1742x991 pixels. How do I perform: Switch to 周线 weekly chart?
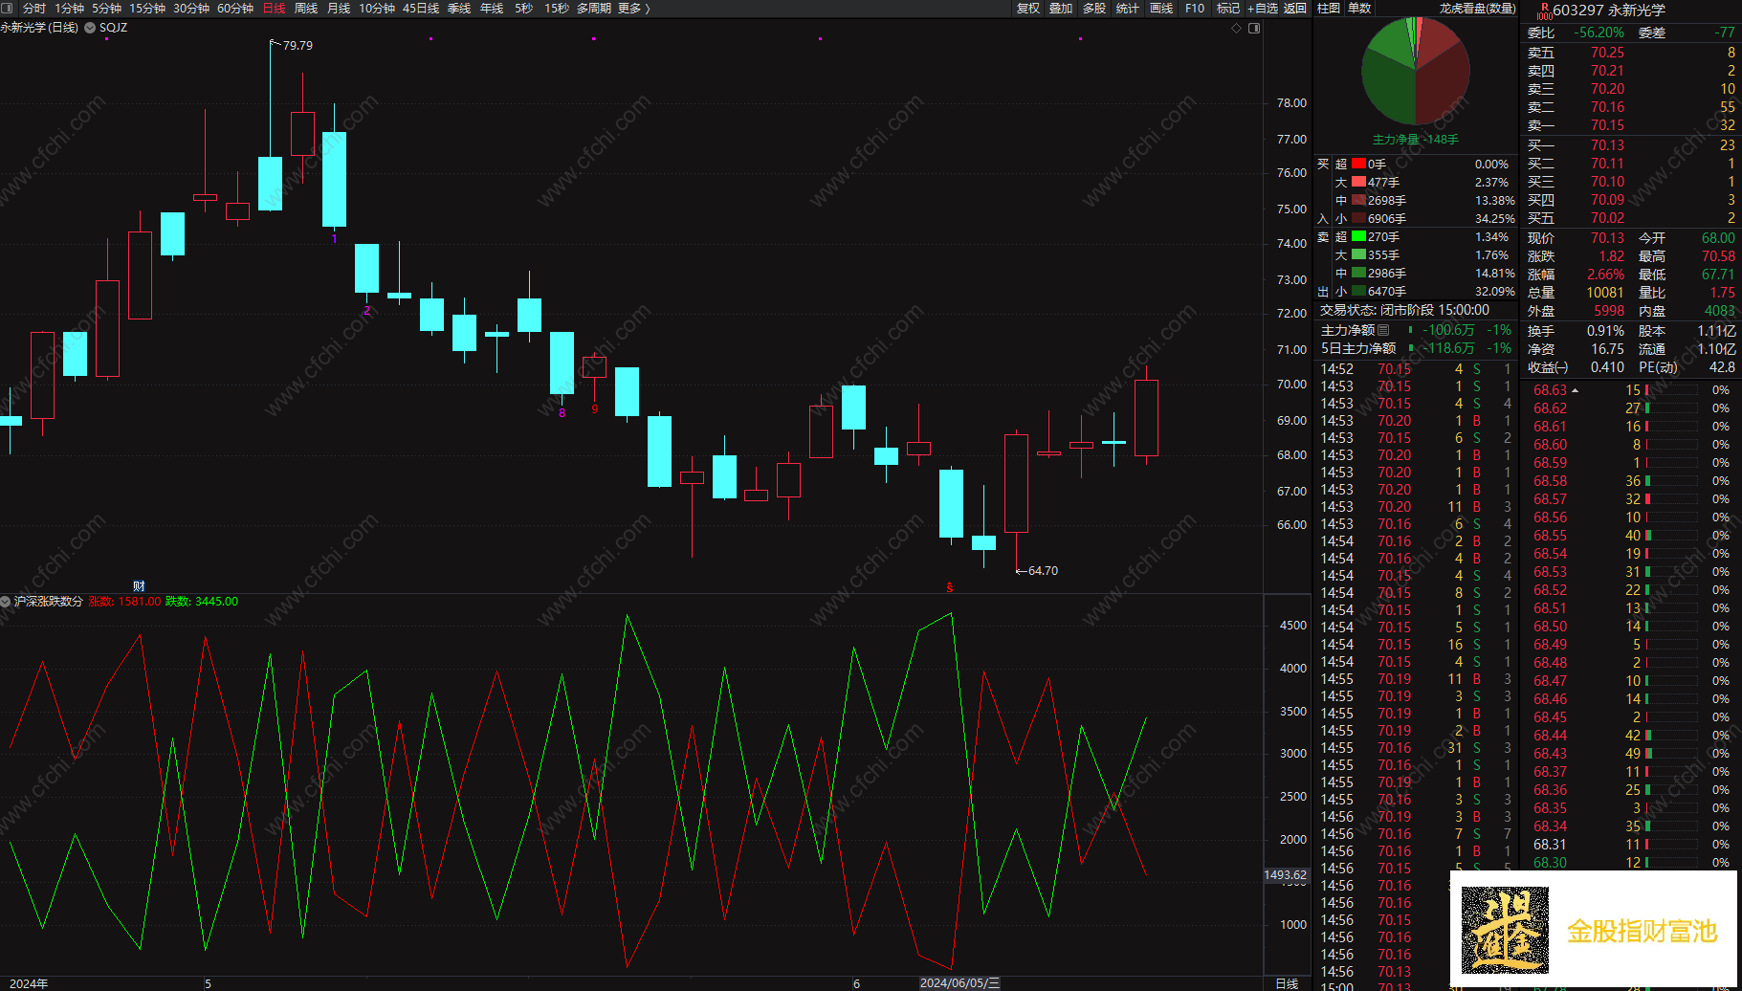pos(306,8)
